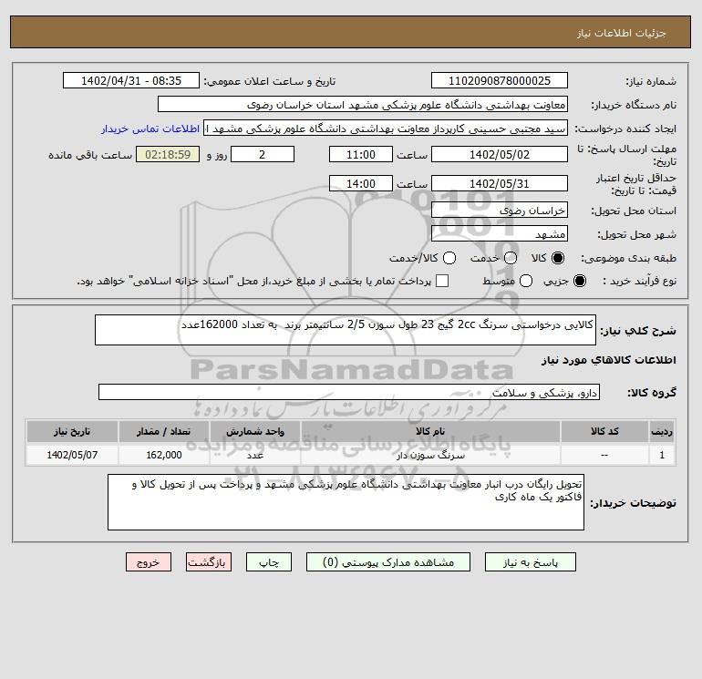Click the تاریخ نیاز column header
This screenshot has width=702, height=679.
click(x=72, y=431)
